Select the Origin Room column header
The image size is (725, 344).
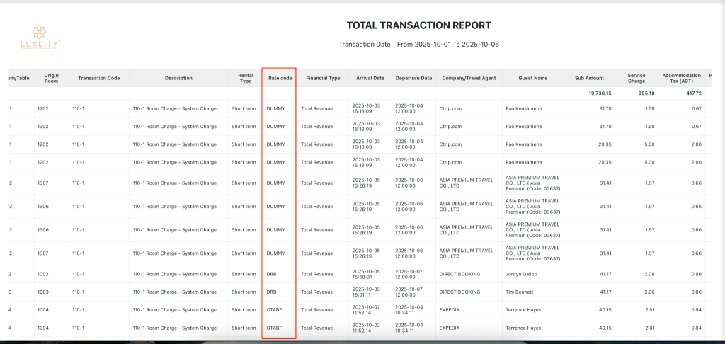(x=51, y=78)
